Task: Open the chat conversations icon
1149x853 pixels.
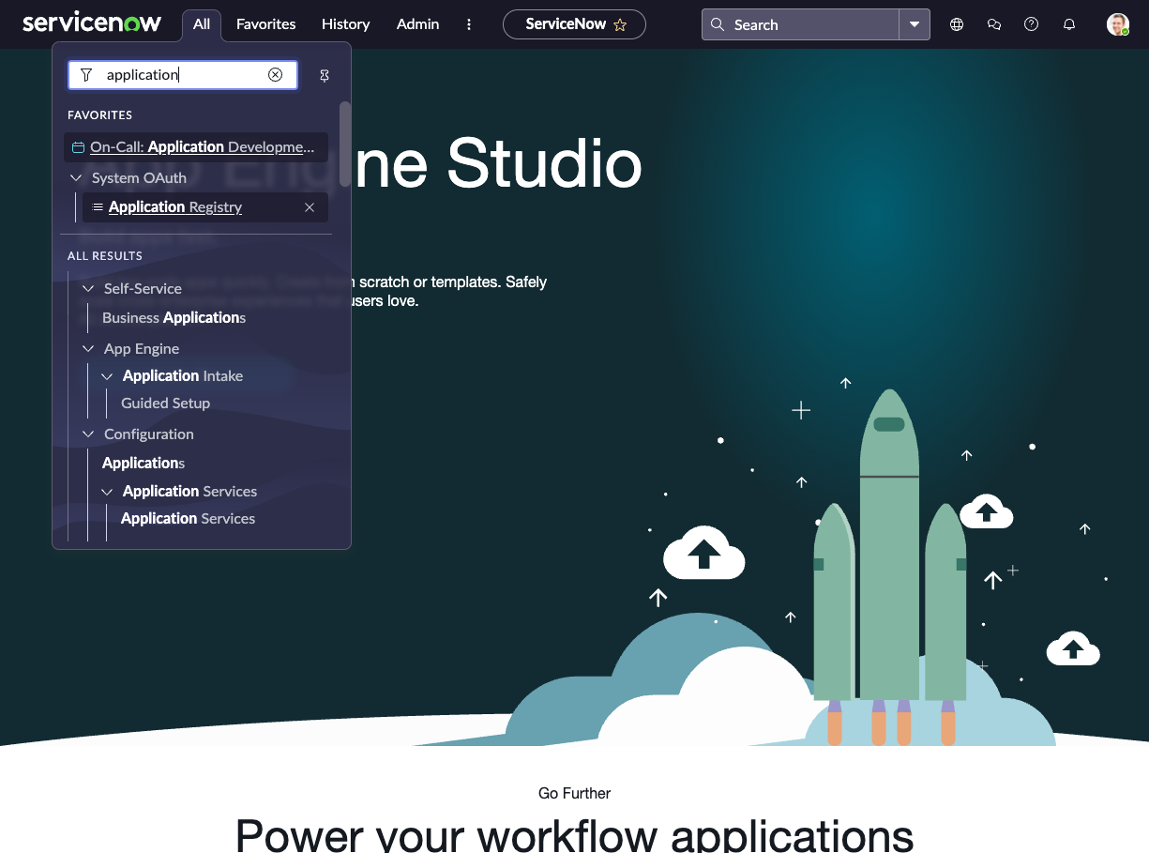Action: [994, 24]
